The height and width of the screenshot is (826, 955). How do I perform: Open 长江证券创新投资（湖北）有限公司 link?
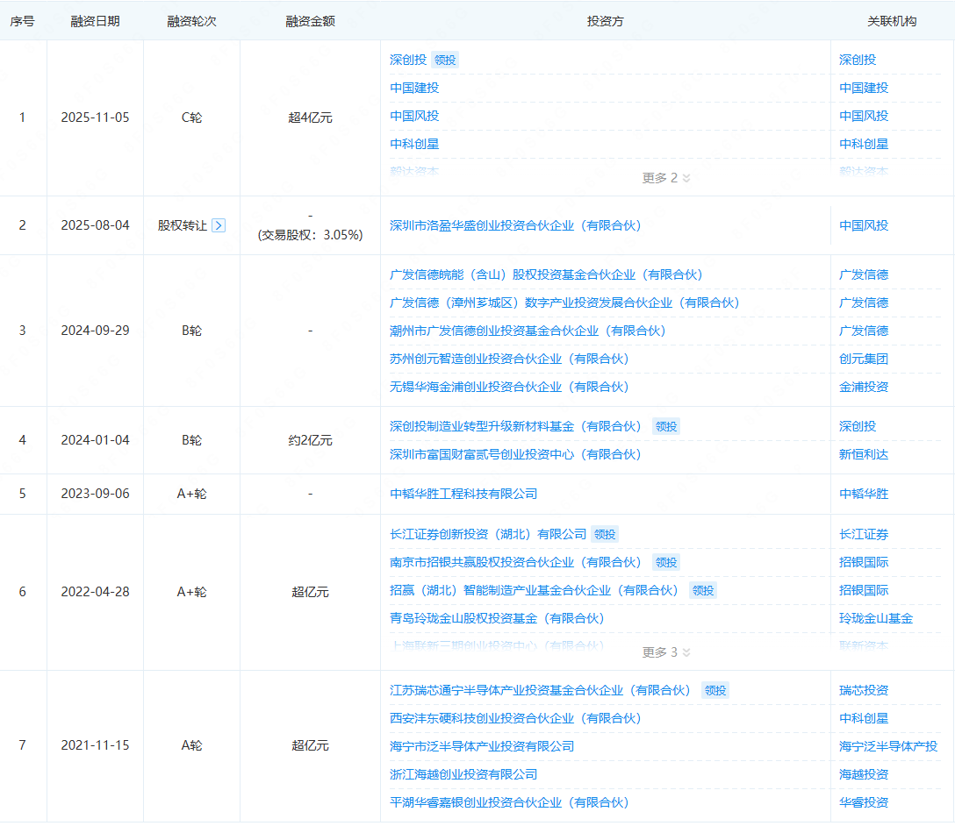[488, 534]
